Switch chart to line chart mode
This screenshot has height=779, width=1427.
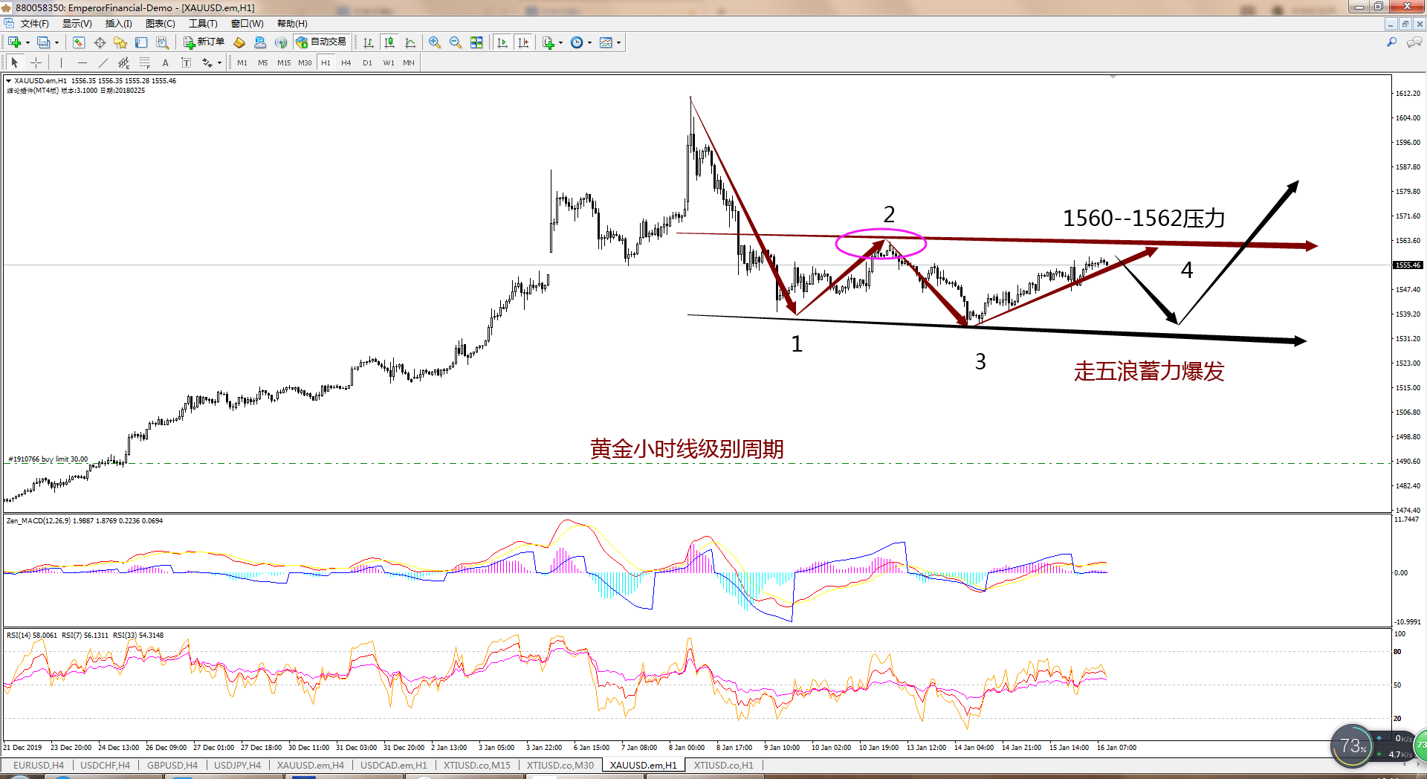[410, 42]
